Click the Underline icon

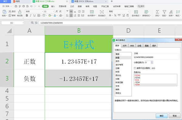[x=34, y=15]
